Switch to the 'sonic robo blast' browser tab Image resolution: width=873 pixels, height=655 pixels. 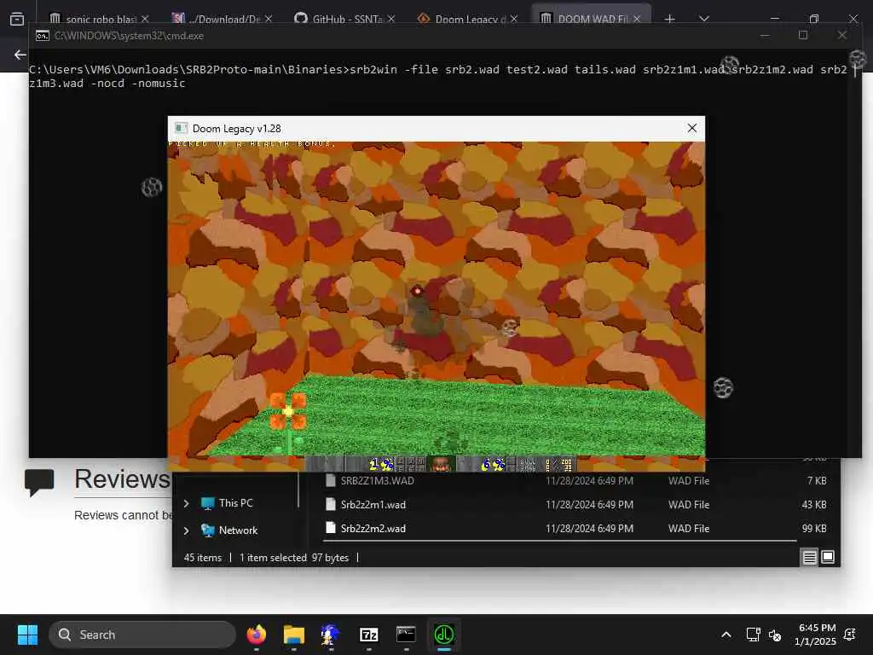101,19
